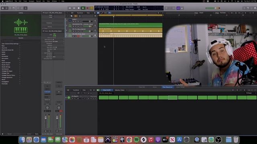Toggle the first green step in the sequencer row
The width and height of the screenshot is (257, 144).
(104, 98)
